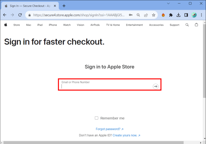Click the URL in the address bar
The height and width of the screenshot is (144, 206).
pos(79,15)
